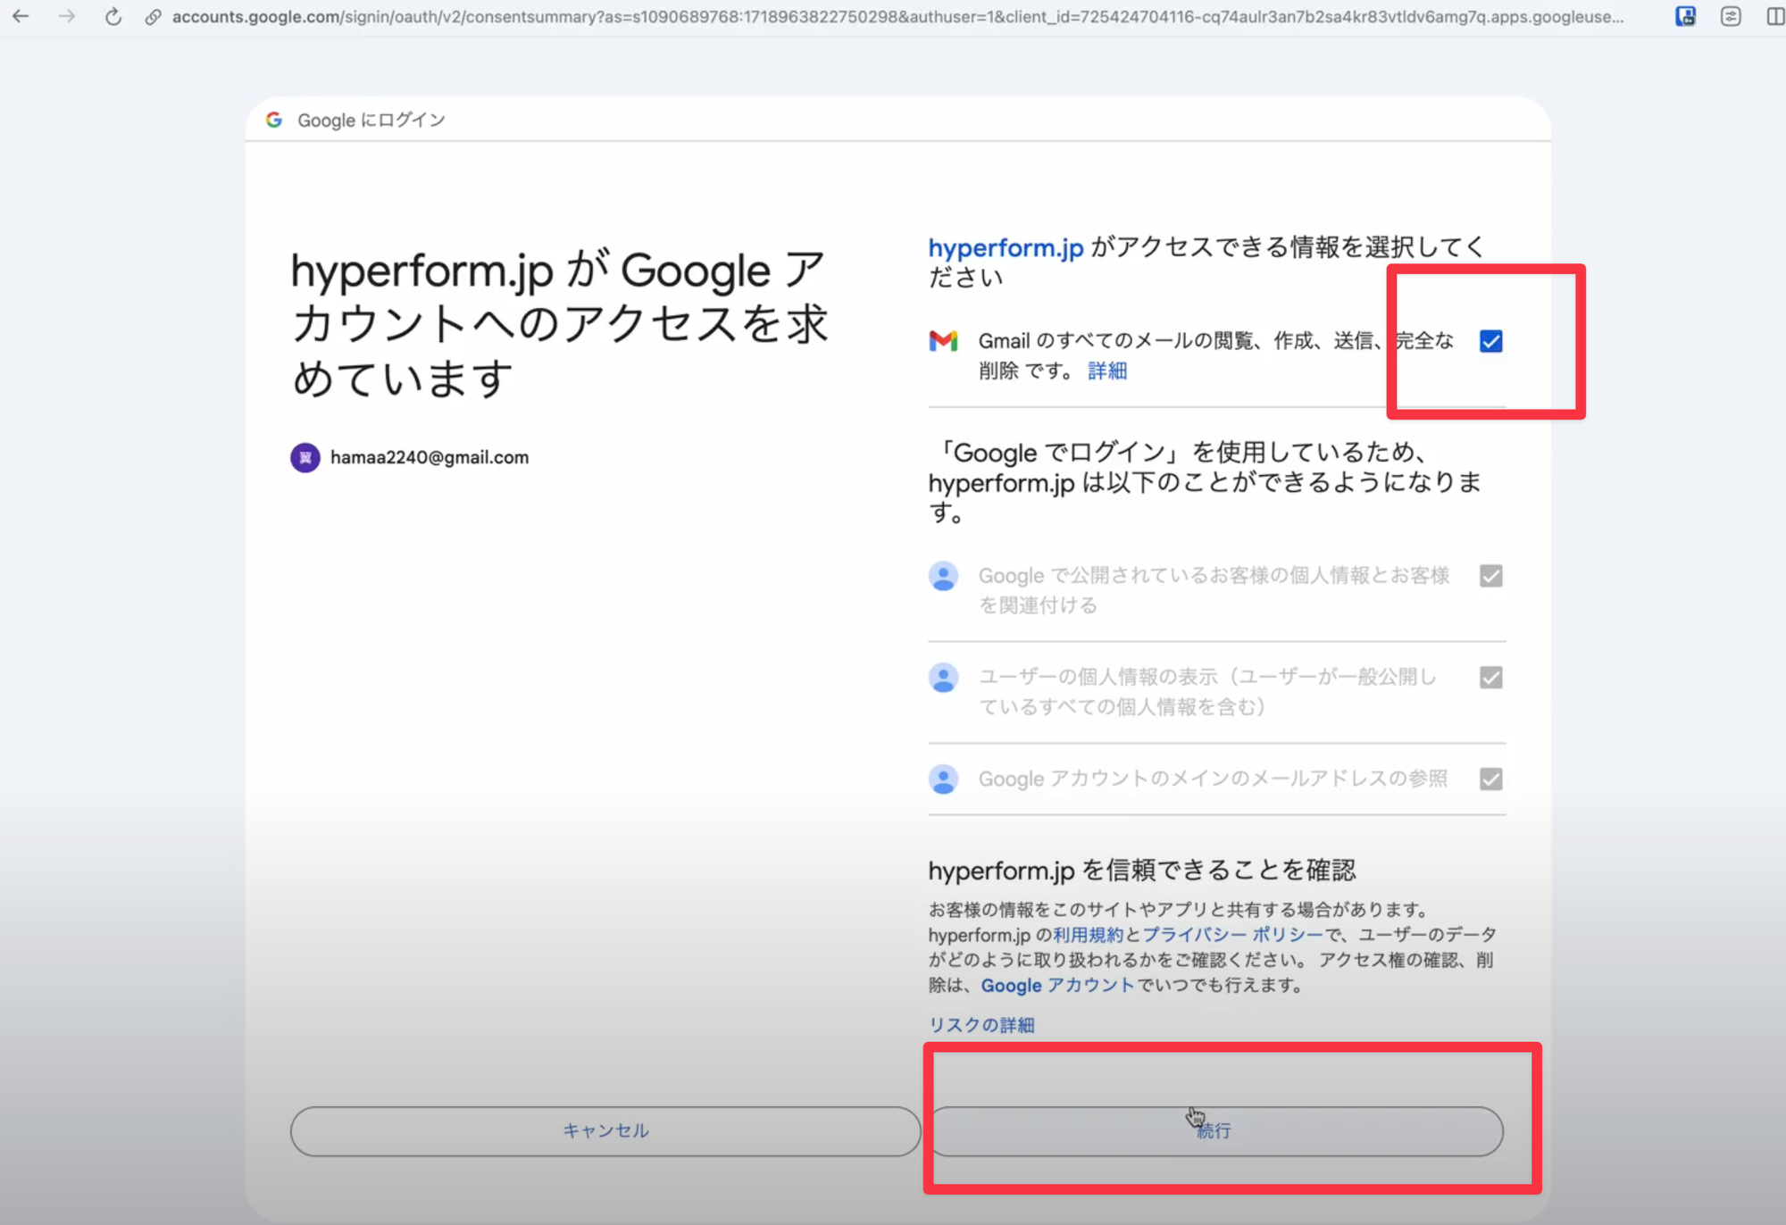Click profile icon beside メインのメールアドレスの参照
Viewport: 1786px width, 1225px height.
943,779
